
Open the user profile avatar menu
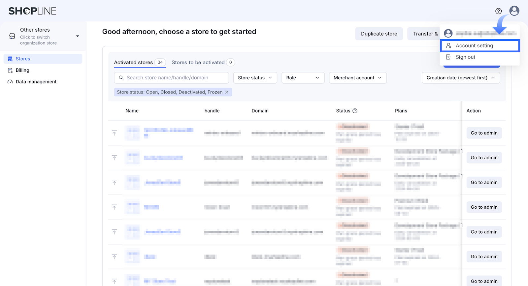(514, 11)
